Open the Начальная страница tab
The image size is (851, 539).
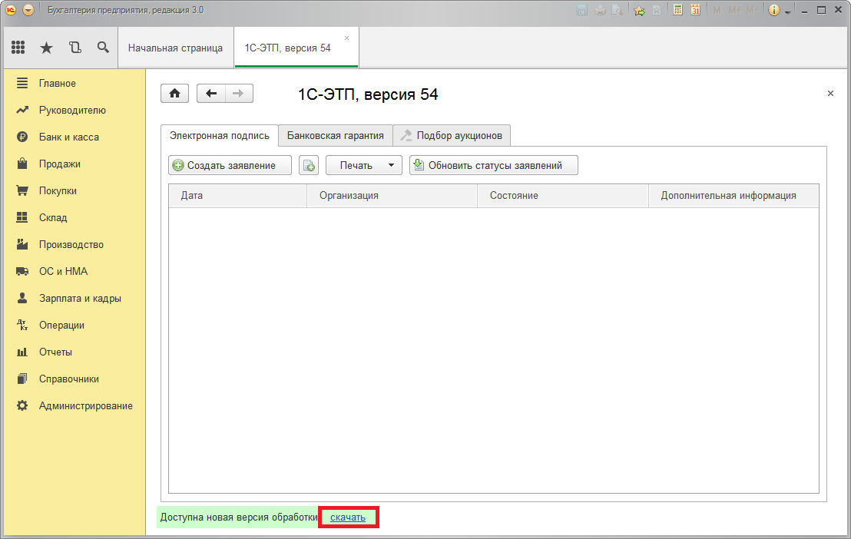[175, 48]
